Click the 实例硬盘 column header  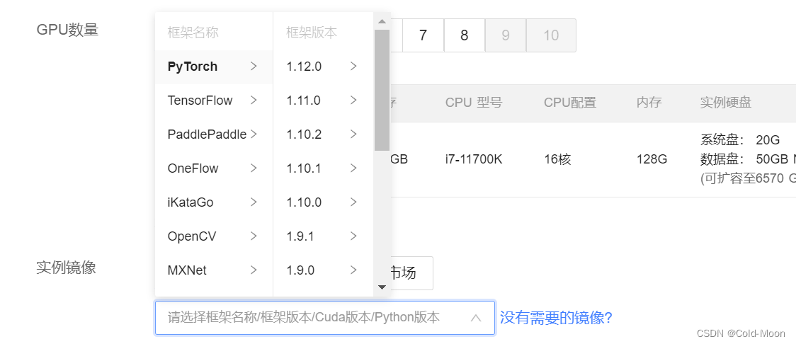(x=725, y=103)
